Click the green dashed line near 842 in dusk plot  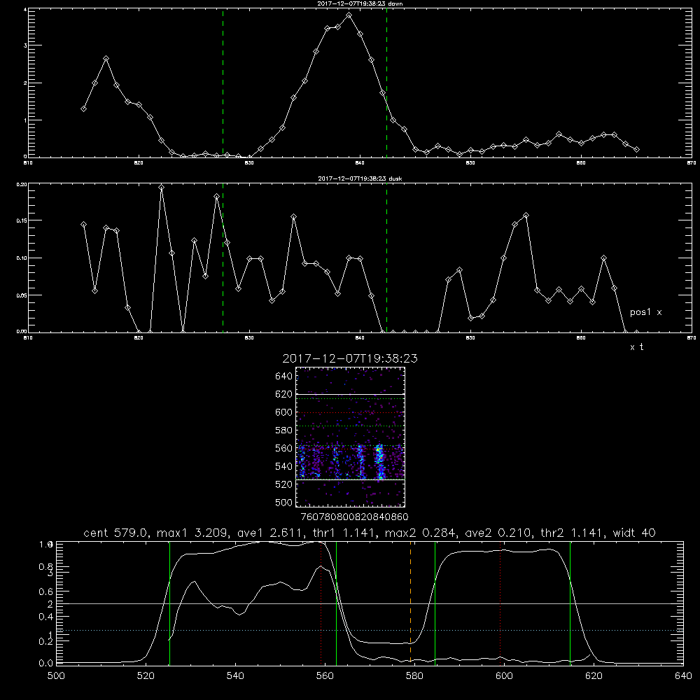(386, 258)
